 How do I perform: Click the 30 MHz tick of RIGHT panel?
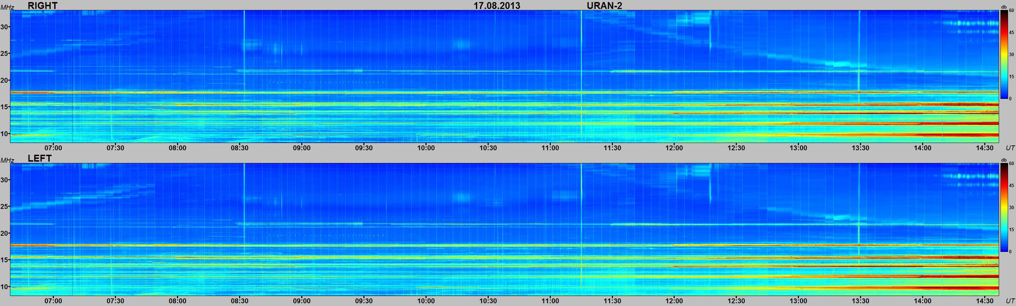(4, 27)
